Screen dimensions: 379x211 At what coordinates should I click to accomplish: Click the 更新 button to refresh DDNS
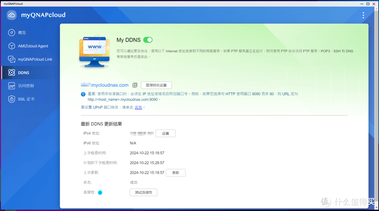pos(175,172)
